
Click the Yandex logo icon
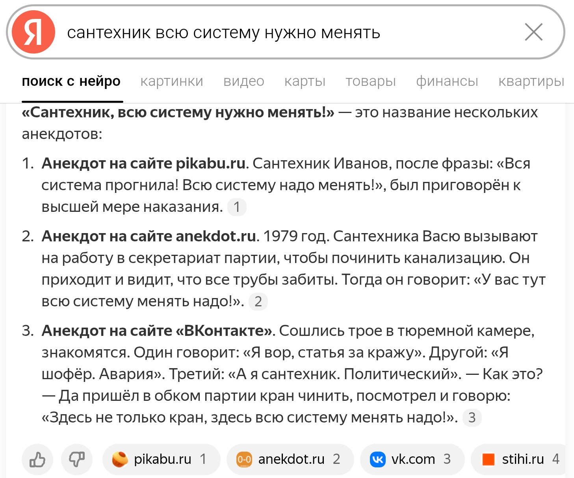point(33,32)
